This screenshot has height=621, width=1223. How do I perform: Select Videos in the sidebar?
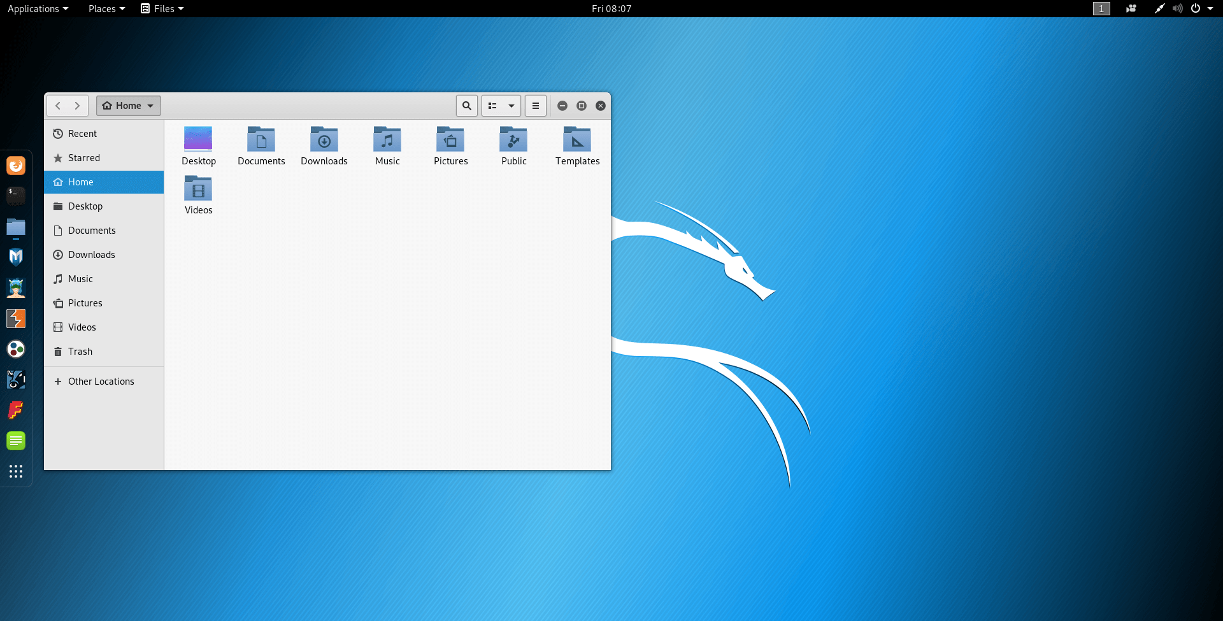coord(104,327)
